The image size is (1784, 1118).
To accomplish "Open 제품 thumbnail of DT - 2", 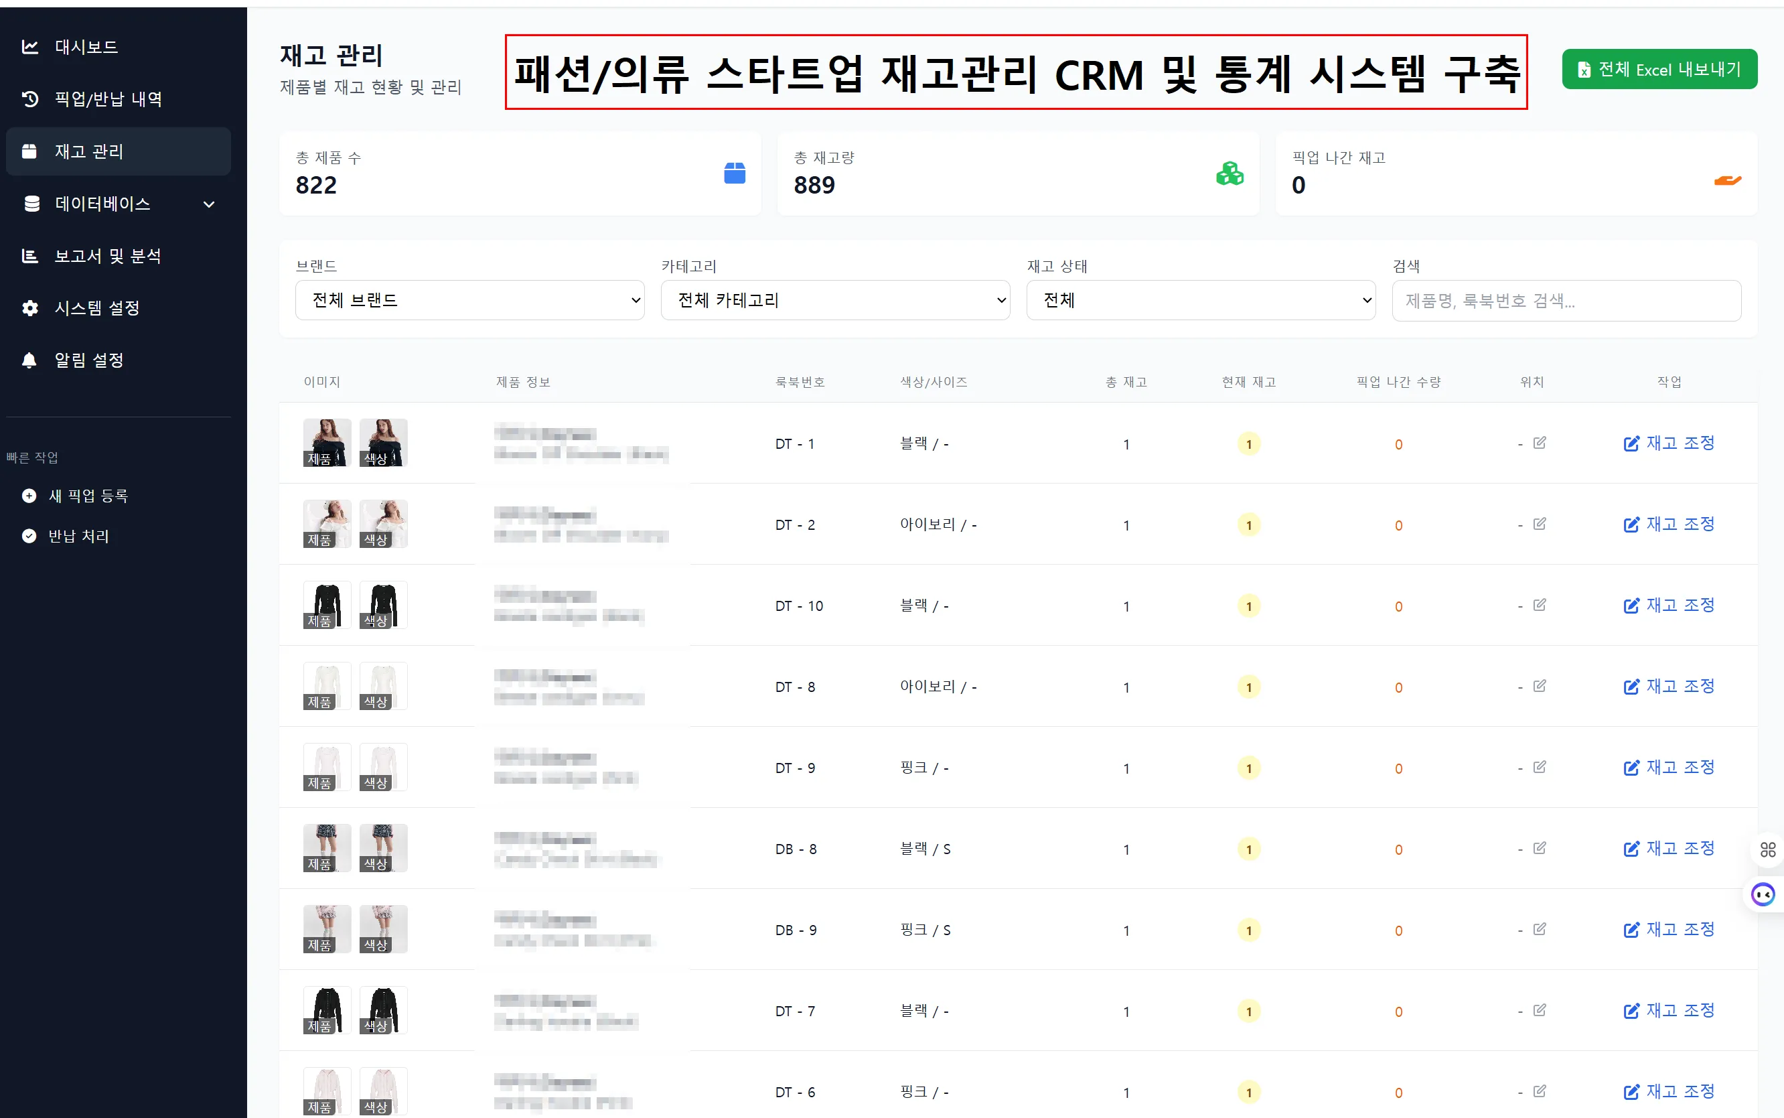I will tap(327, 525).
